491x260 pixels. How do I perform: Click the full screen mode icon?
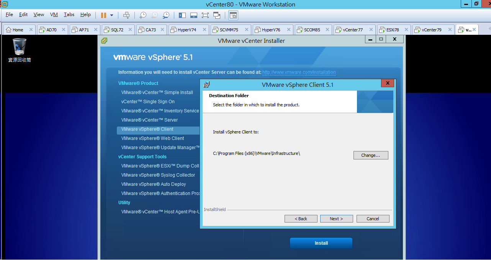[x=205, y=15]
